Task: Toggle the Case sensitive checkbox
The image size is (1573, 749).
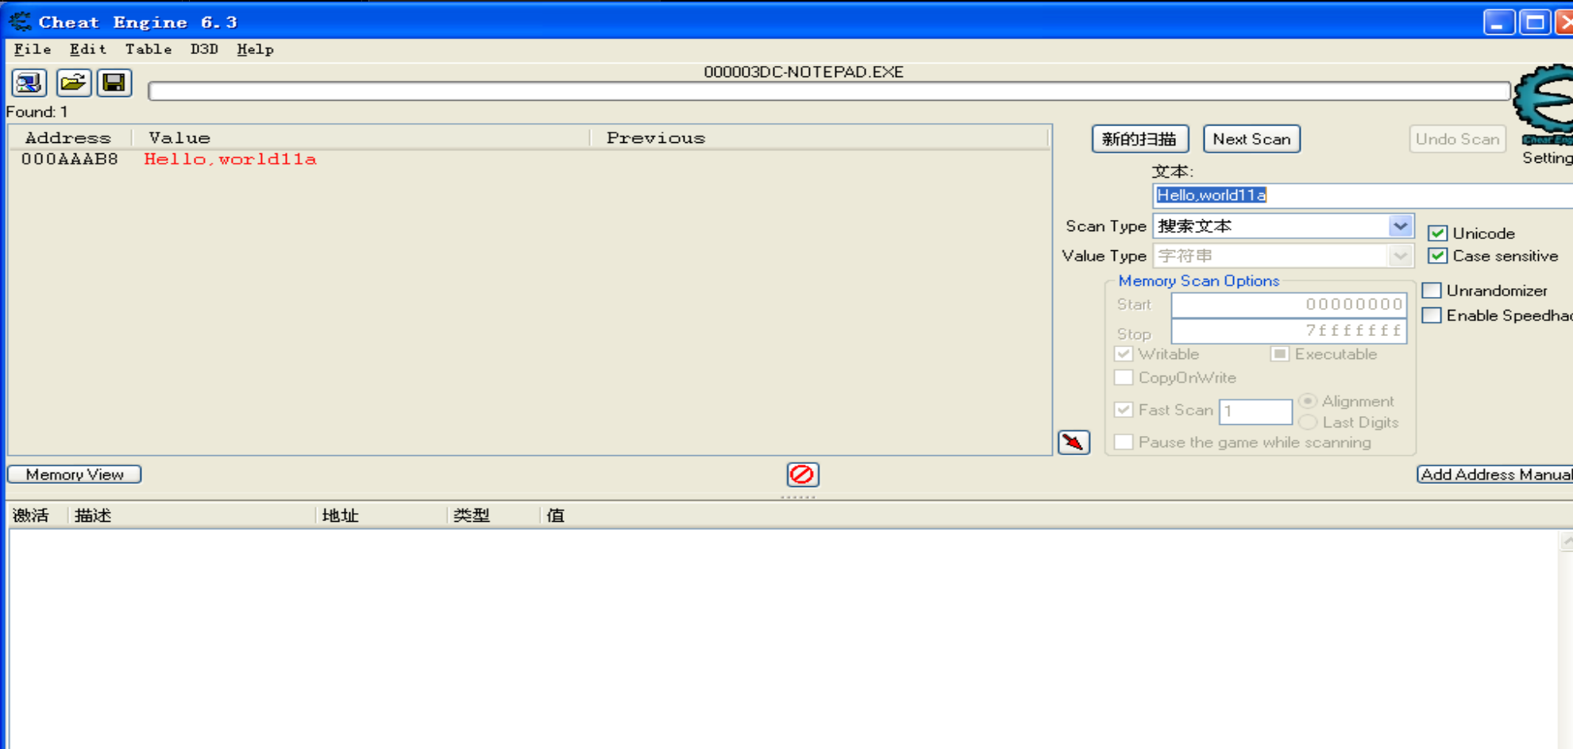Action: pos(1437,256)
